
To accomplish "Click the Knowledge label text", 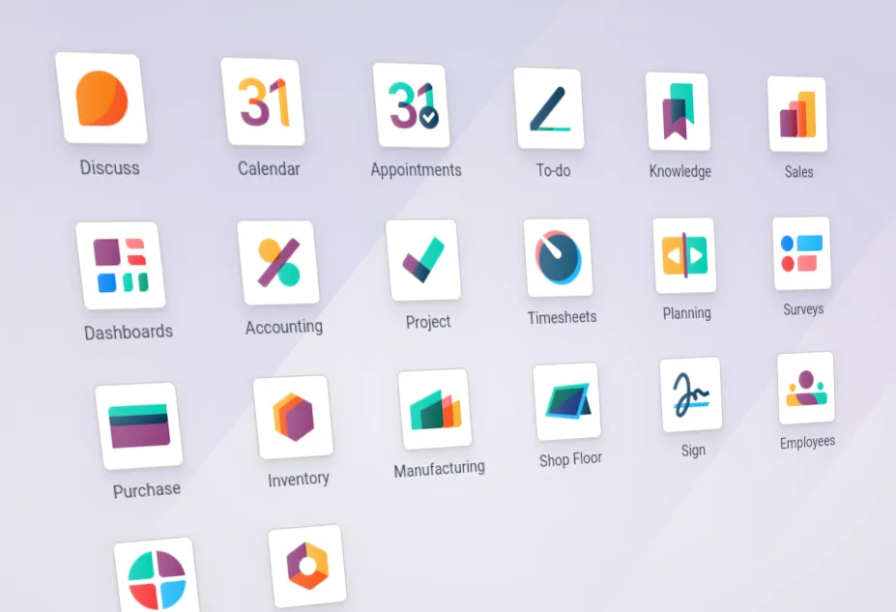I will click(680, 171).
